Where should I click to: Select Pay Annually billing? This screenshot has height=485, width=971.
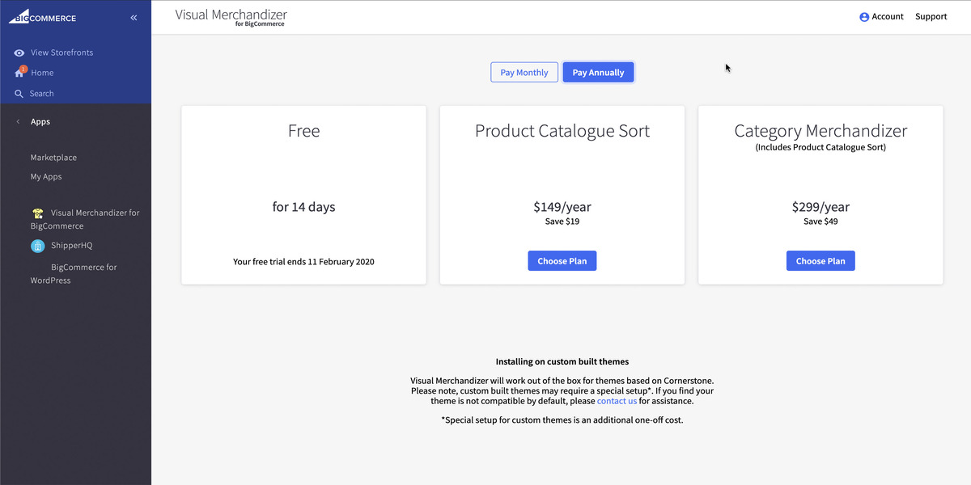pos(598,73)
